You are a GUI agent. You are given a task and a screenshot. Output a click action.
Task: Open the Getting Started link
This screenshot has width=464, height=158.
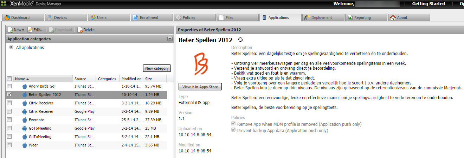[428, 4]
